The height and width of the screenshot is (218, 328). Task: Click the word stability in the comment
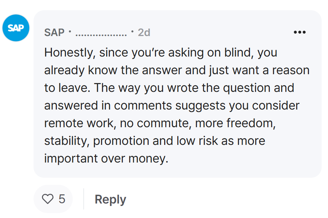coord(67,141)
